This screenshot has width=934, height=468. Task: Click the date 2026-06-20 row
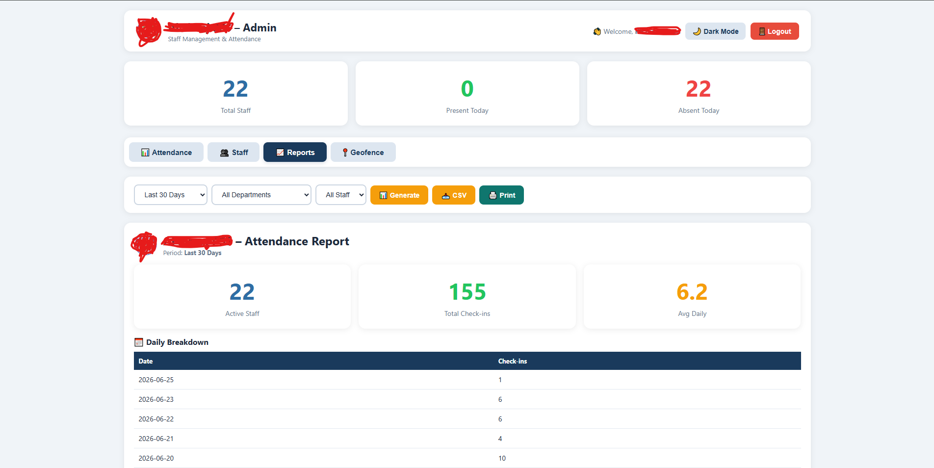point(467,458)
